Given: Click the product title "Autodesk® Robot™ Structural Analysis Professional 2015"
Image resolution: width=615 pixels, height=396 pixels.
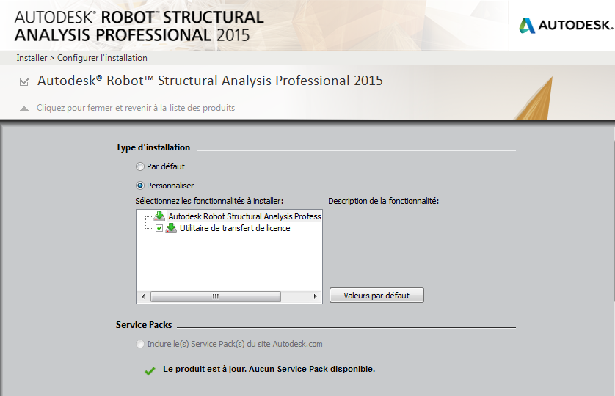Looking at the screenshot, I should [210, 81].
